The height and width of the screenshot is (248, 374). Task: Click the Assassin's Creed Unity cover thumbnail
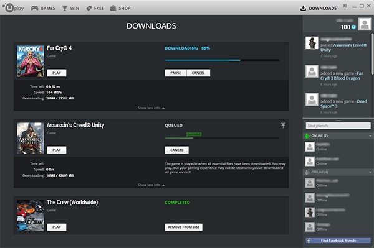[x=31, y=138]
